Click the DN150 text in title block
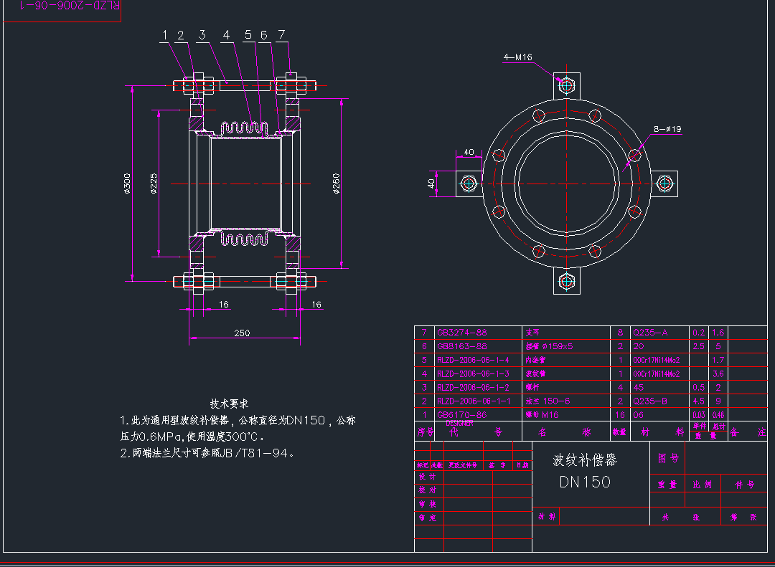The width and height of the screenshot is (775, 567). 585,482
